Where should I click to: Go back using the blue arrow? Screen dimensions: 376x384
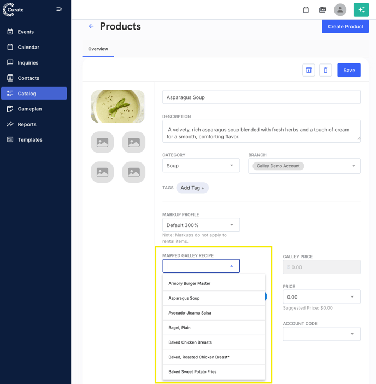pyautogui.click(x=91, y=26)
